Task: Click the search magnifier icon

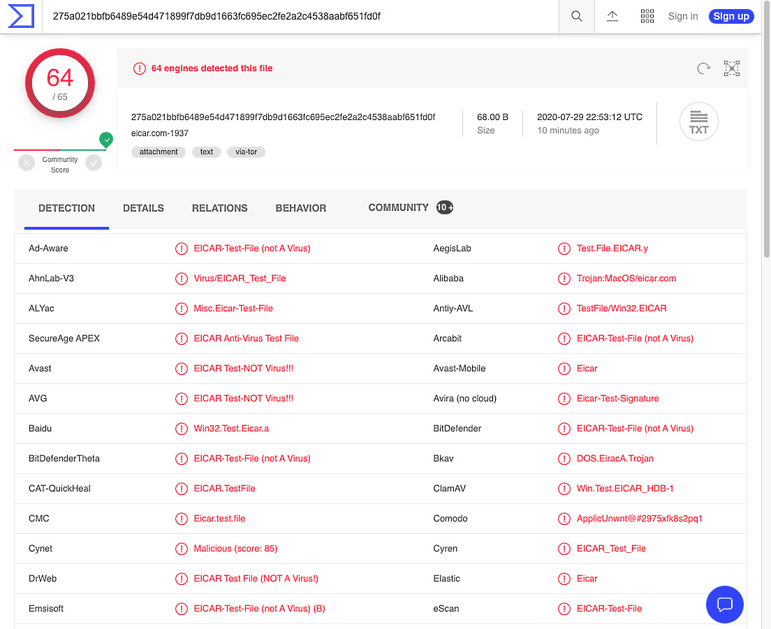Action: 576,16
